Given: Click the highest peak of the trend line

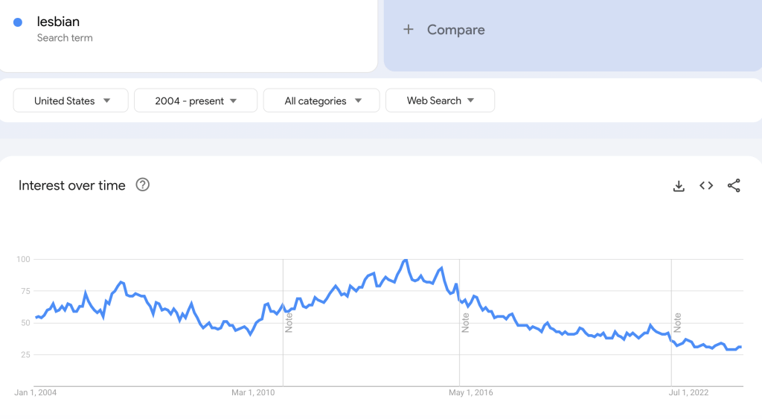Looking at the screenshot, I should point(405,260).
